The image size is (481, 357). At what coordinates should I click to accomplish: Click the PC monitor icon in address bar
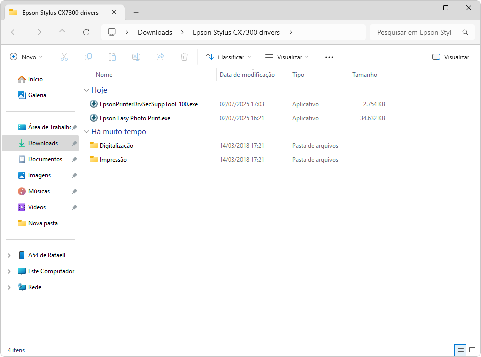click(x=112, y=32)
